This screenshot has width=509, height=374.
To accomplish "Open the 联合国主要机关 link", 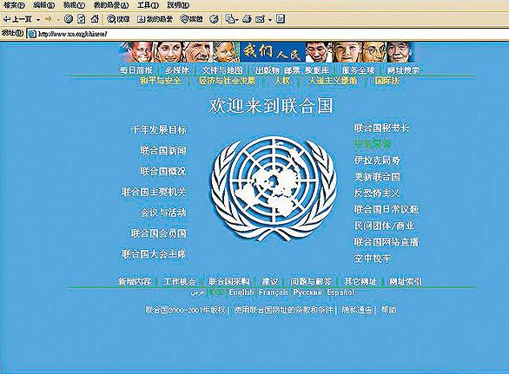I will [x=155, y=192].
